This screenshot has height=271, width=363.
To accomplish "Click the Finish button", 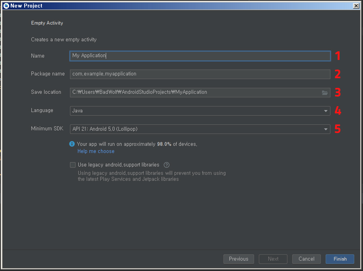I will [x=340, y=259].
